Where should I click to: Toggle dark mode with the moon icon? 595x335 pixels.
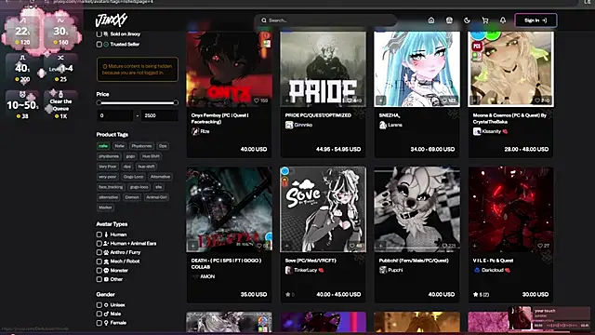click(x=467, y=20)
